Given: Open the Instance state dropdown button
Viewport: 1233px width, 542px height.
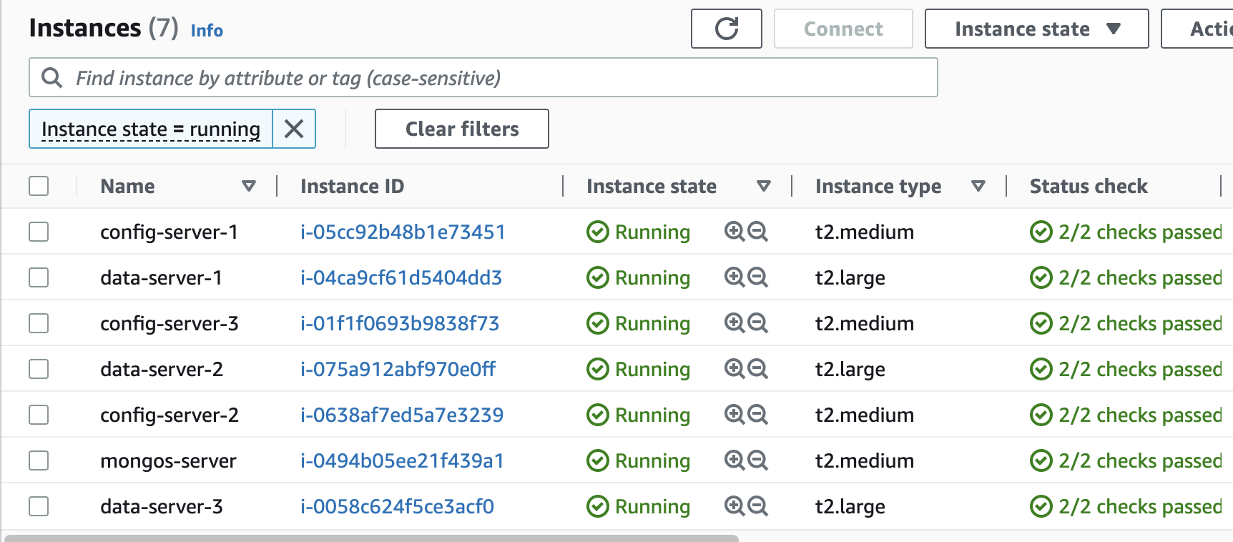Looking at the screenshot, I should 1036,29.
